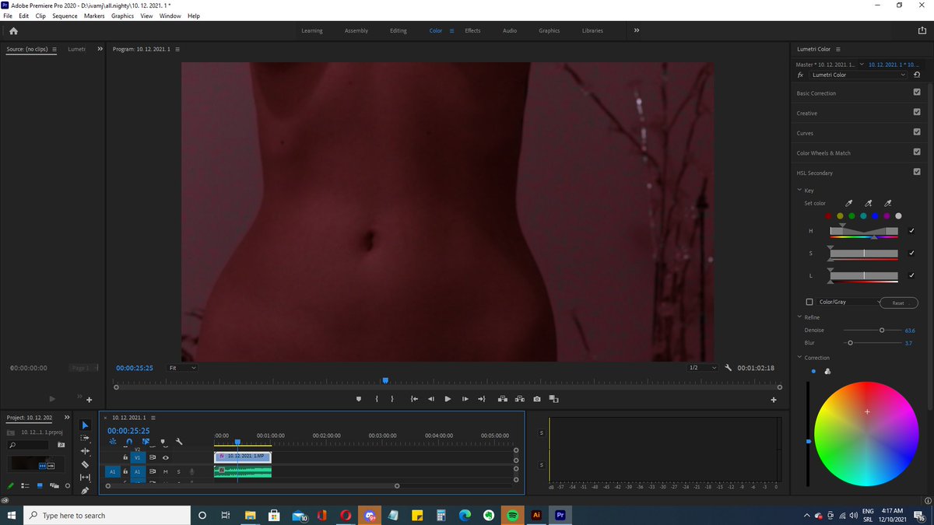
Task: Use the add-color eyedropper in HSL Key
Action: pyautogui.click(x=869, y=203)
